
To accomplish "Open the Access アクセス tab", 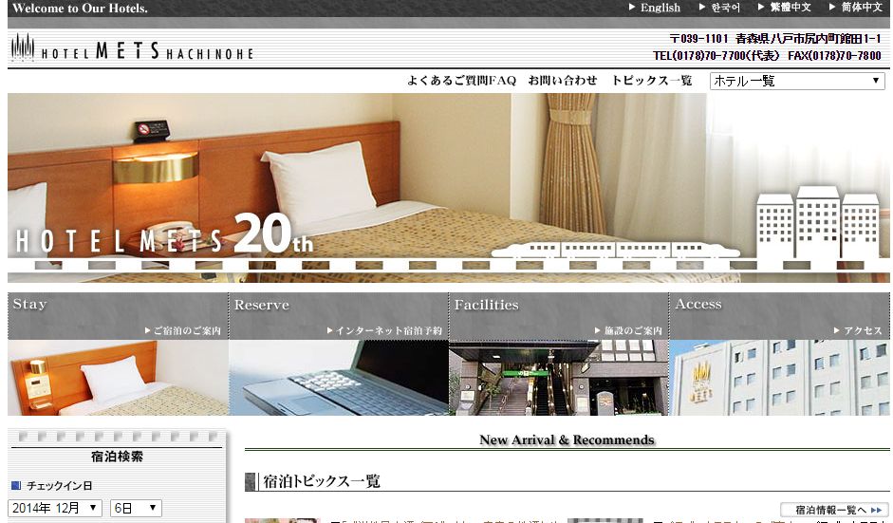I will (779, 316).
